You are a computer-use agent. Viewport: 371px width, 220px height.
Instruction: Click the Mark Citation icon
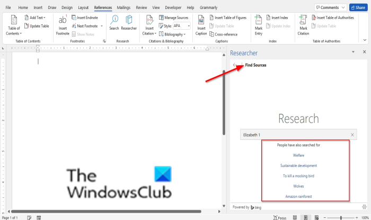tap(303, 25)
